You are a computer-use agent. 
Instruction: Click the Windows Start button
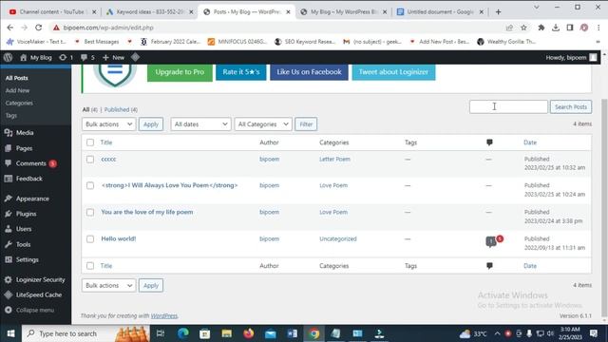click(10, 333)
